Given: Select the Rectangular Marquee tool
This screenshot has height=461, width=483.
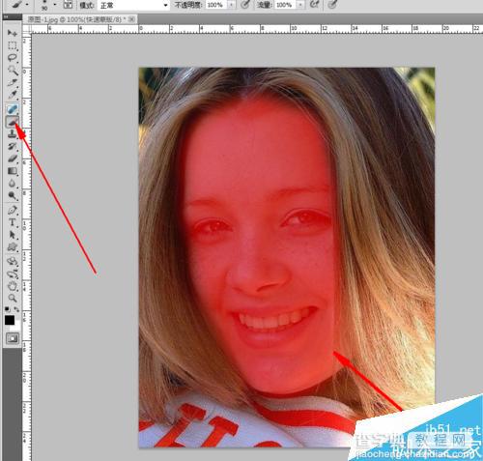Looking at the screenshot, I should [x=13, y=45].
